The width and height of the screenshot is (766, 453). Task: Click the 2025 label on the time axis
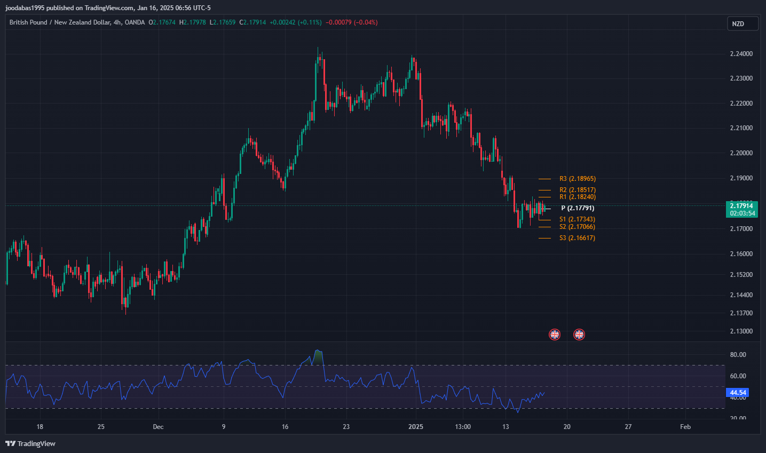415,427
